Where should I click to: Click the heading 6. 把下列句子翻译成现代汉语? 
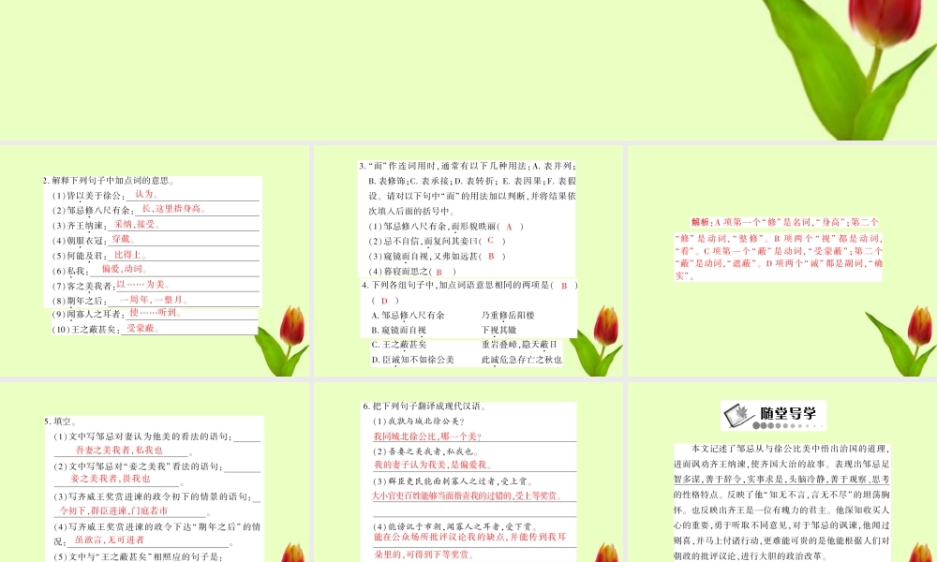click(424, 407)
